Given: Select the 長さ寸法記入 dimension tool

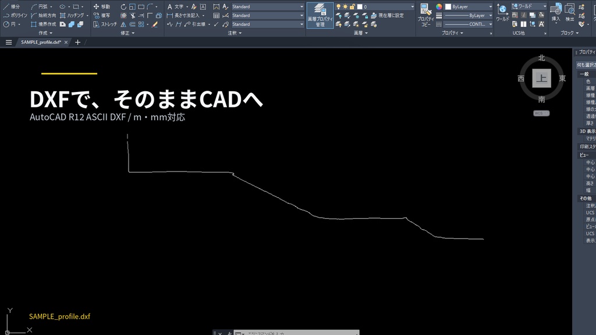Looking at the screenshot, I should pyautogui.click(x=183, y=15).
